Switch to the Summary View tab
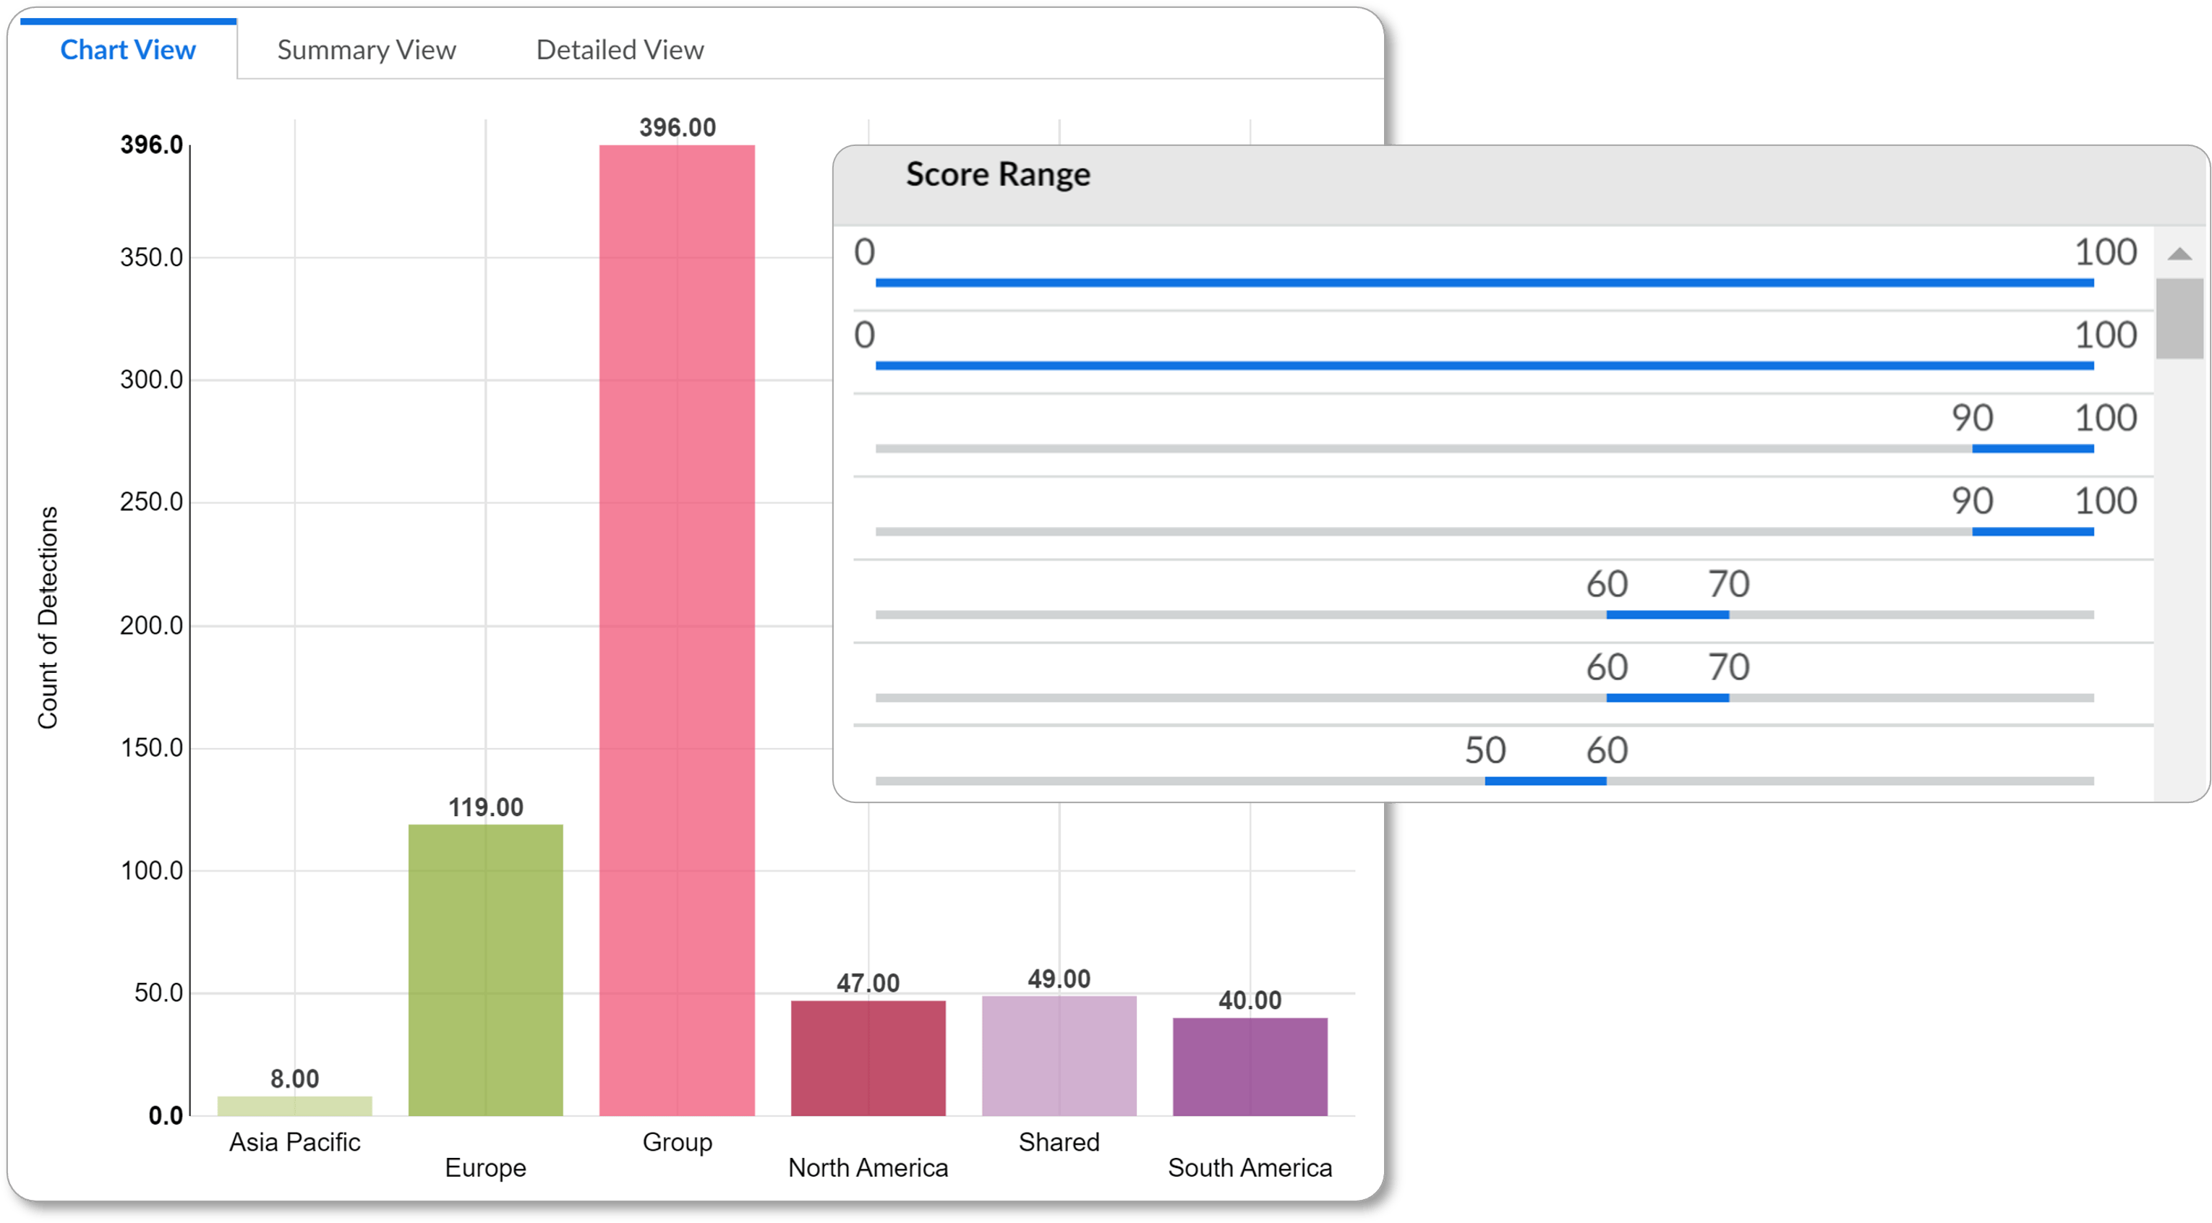The height and width of the screenshot is (1223, 2212). point(367,50)
